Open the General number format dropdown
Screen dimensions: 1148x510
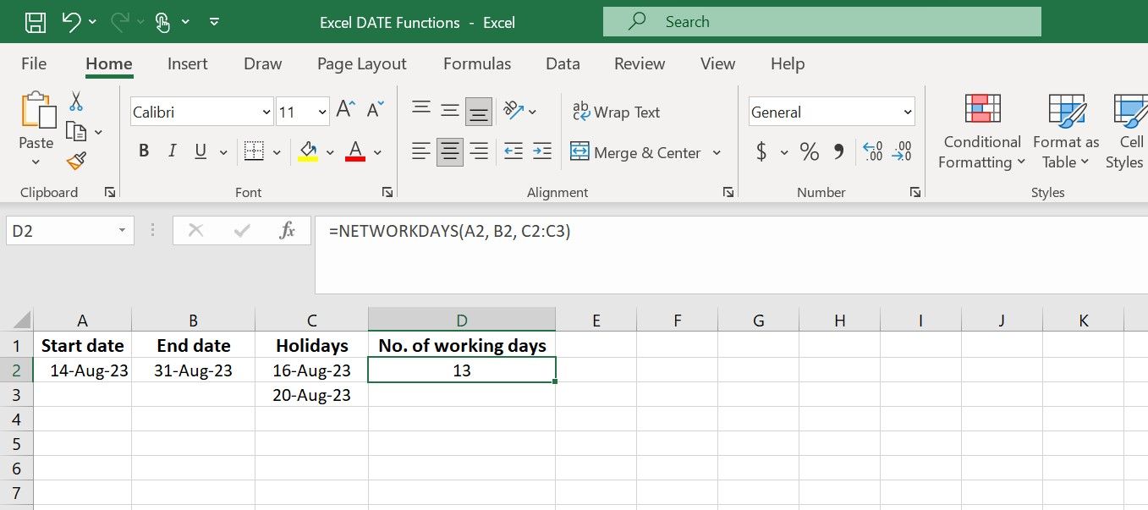[x=907, y=111]
